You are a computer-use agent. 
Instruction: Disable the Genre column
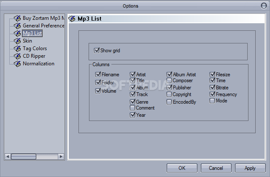click(x=132, y=102)
